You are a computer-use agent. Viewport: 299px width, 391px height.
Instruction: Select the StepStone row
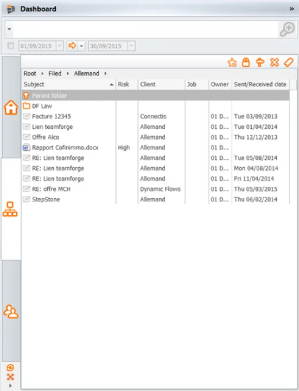click(156, 199)
